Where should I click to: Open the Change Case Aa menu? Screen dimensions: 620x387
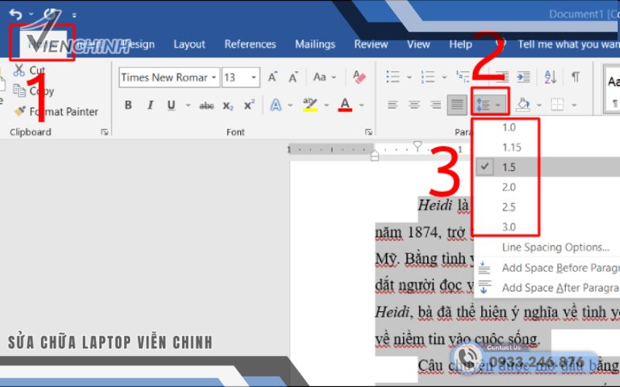tap(324, 77)
